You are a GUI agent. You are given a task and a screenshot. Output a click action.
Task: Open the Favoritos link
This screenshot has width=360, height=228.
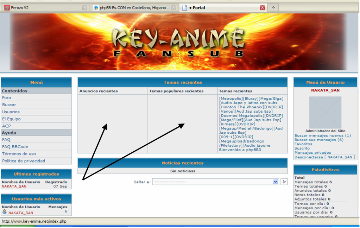(x=303, y=144)
